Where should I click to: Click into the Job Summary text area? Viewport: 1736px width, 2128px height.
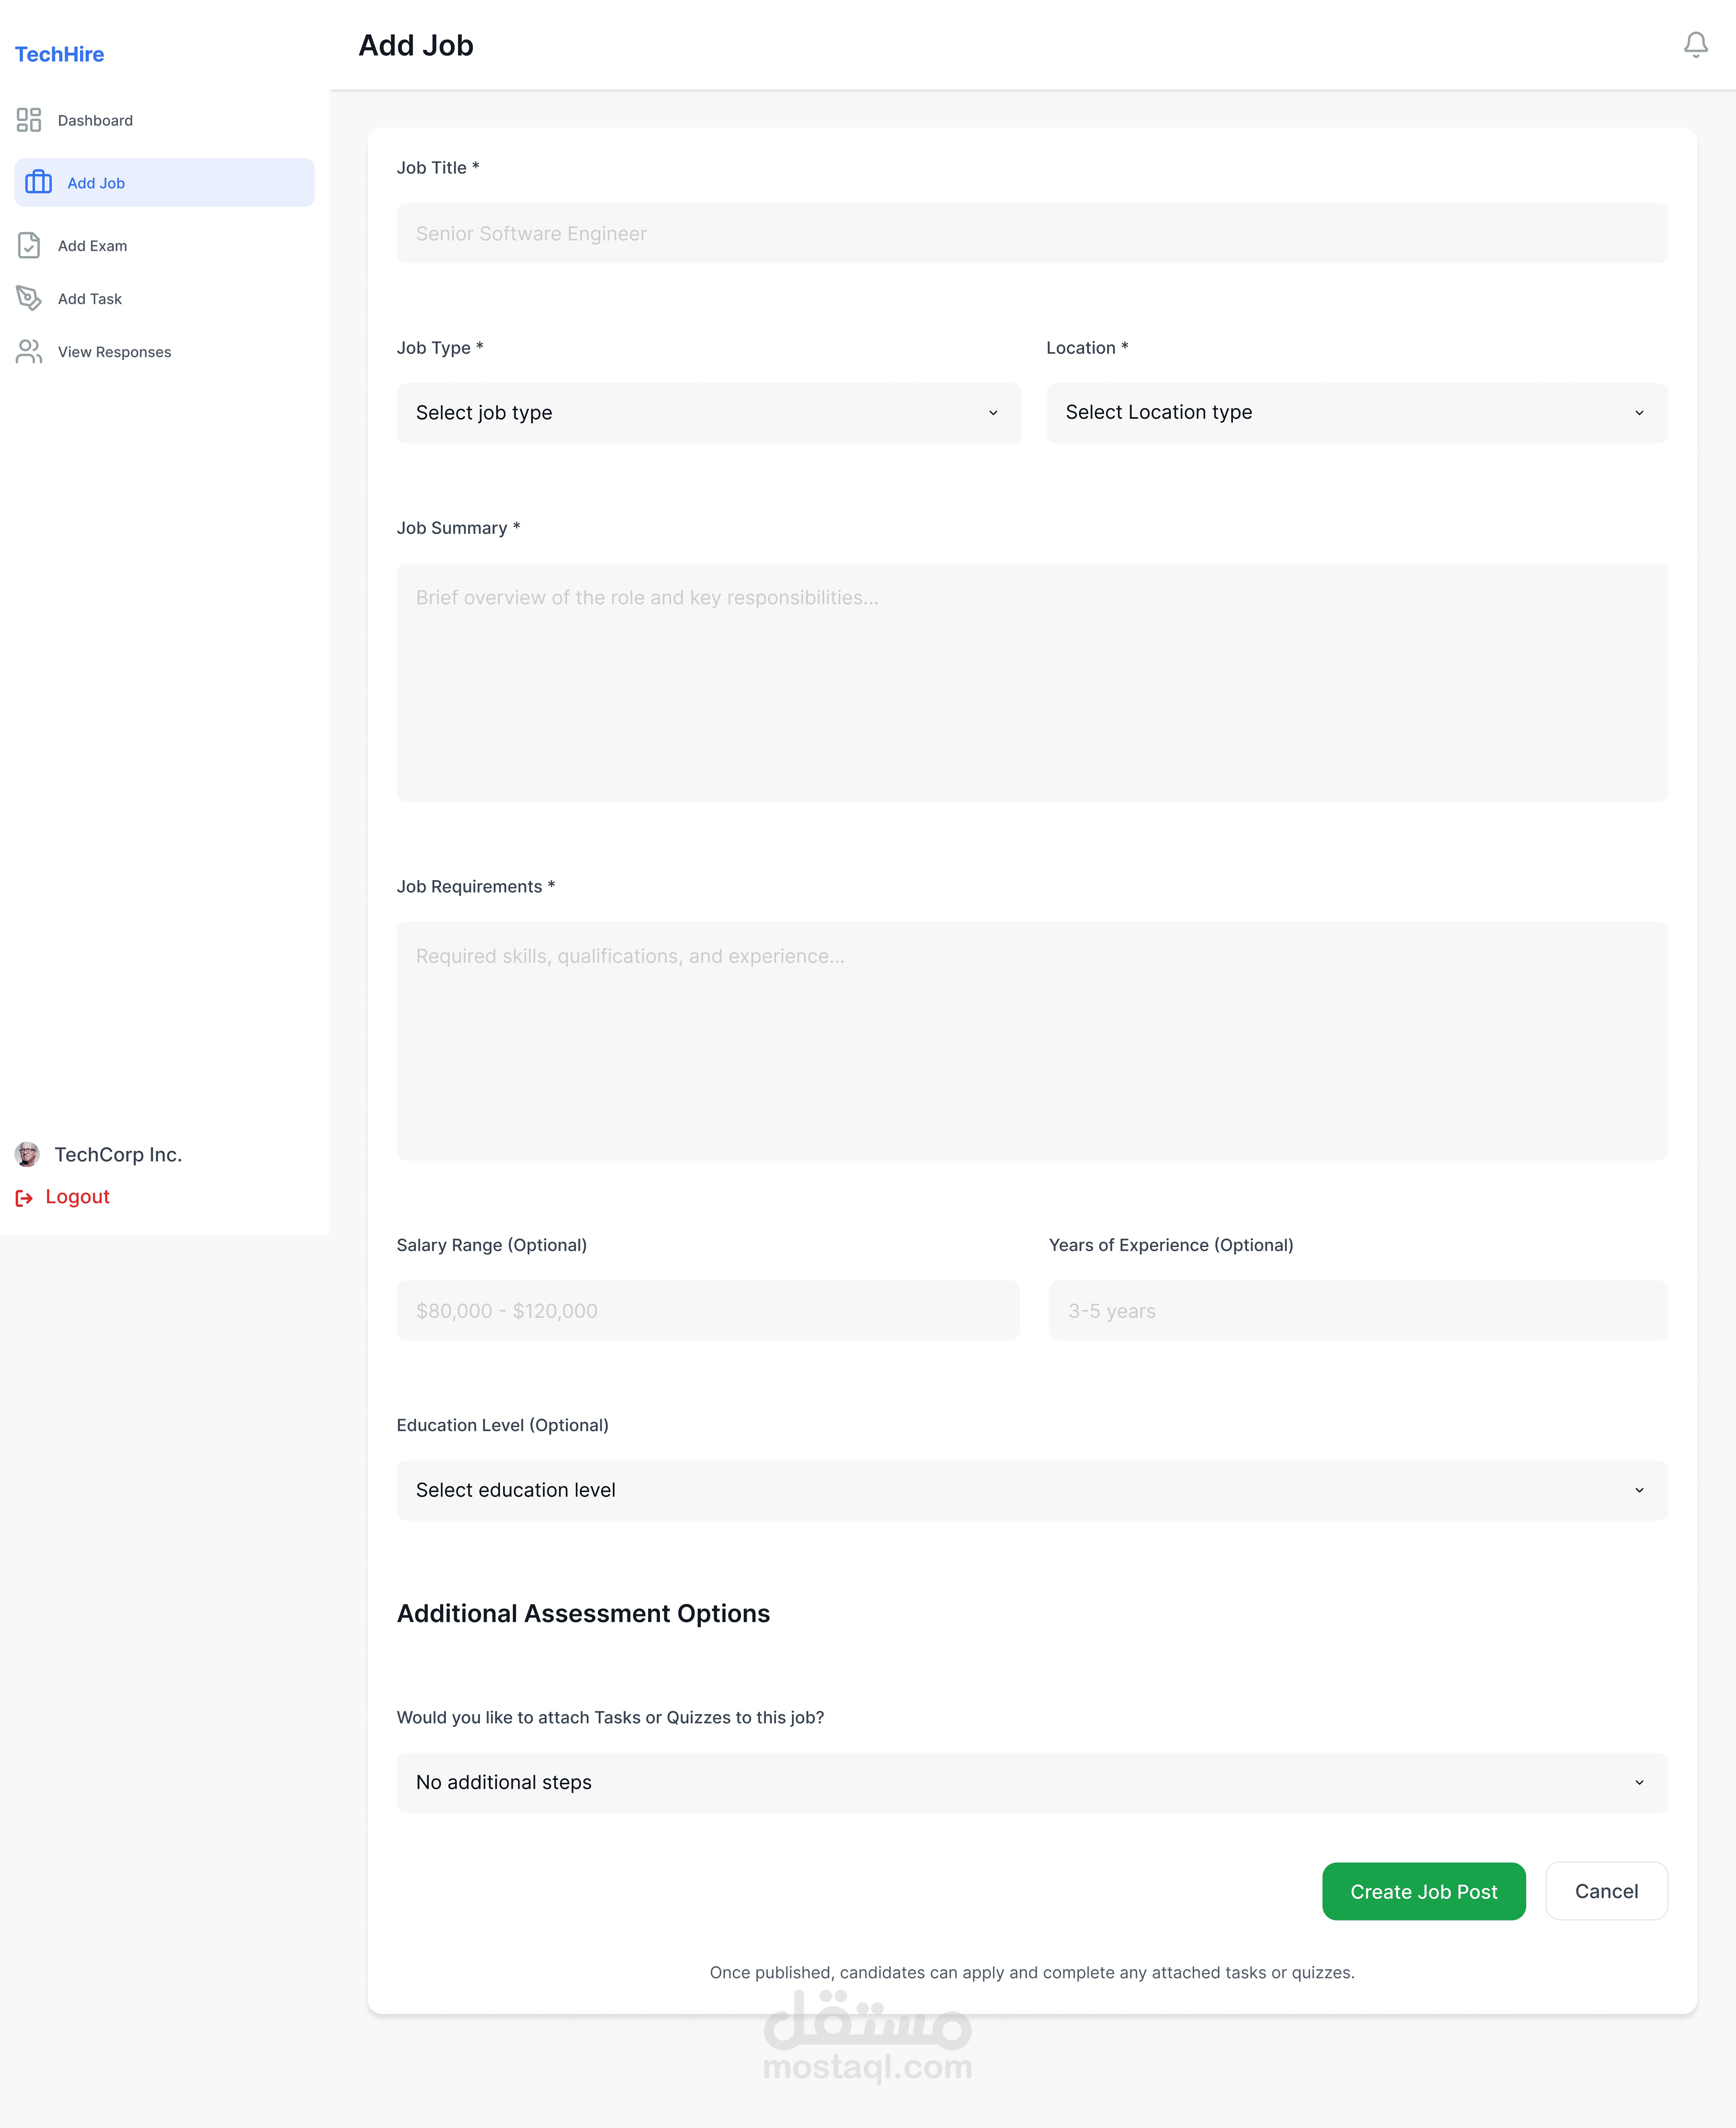click(x=1031, y=682)
